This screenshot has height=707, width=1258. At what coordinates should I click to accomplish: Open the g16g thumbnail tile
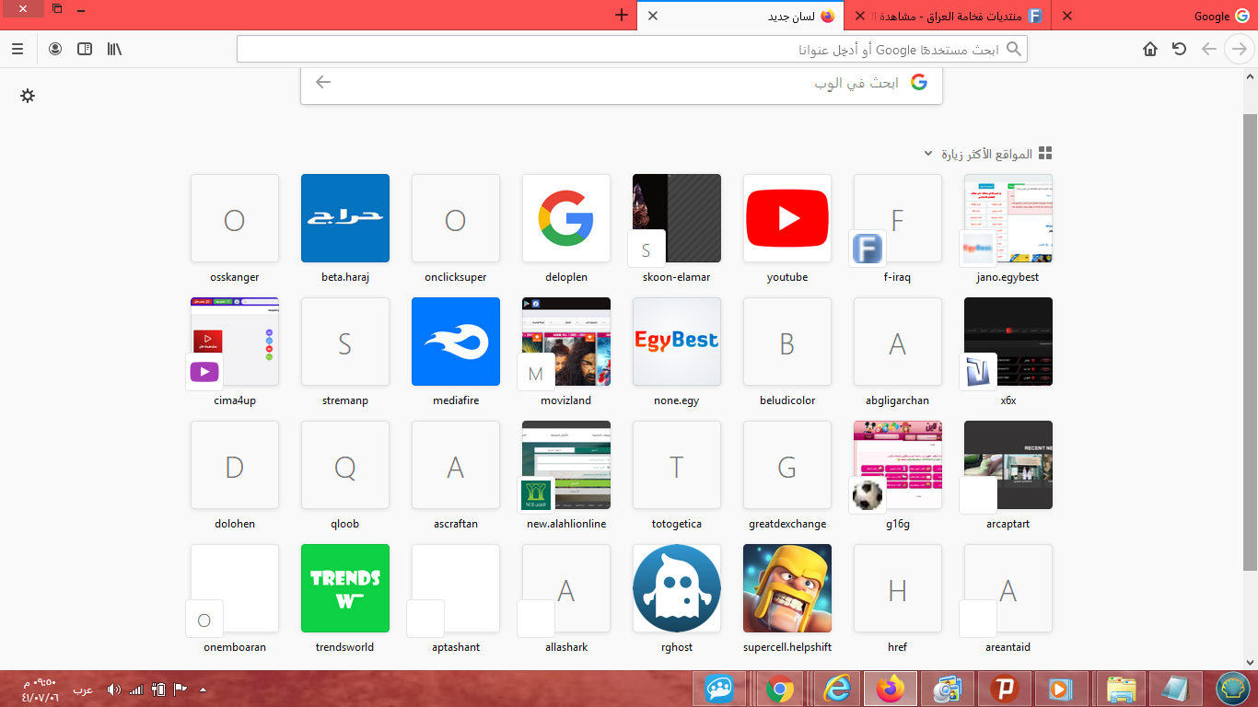pos(898,465)
